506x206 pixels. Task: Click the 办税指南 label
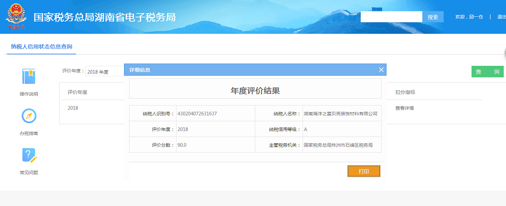(29, 134)
